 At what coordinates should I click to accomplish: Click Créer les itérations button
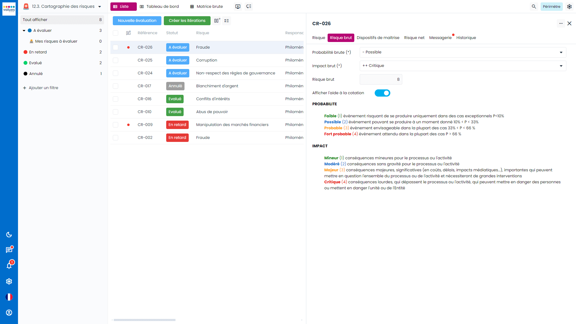tap(187, 21)
